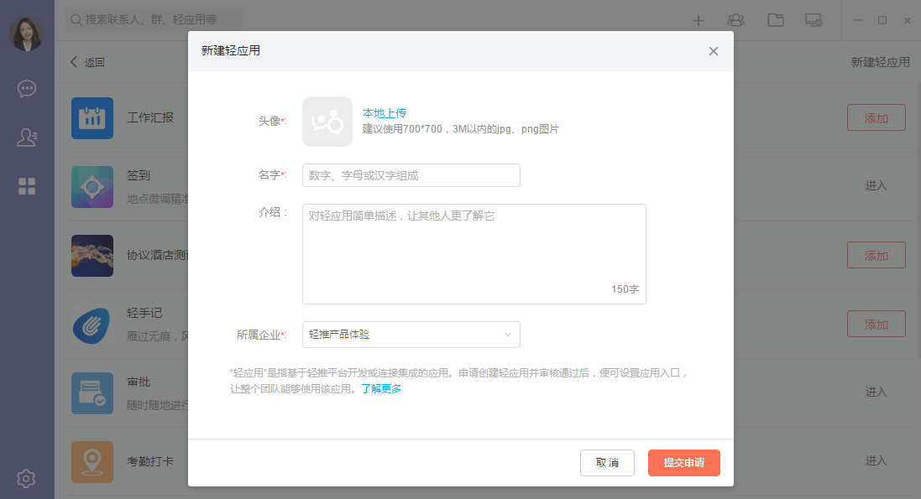The image size is (921, 499).
Task: Click the 提交申请 submit button
Action: pyautogui.click(x=683, y=462)
